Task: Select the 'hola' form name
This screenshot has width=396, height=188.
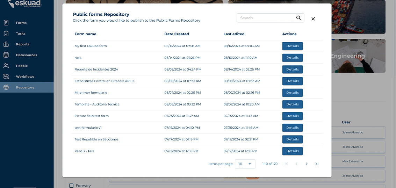Action: point(78,58)
